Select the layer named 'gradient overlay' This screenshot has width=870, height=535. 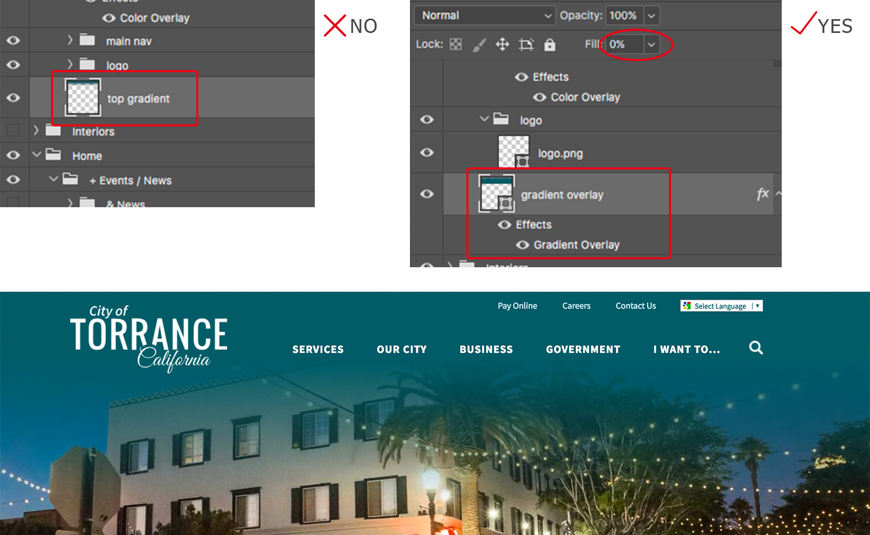coord(562,195)
